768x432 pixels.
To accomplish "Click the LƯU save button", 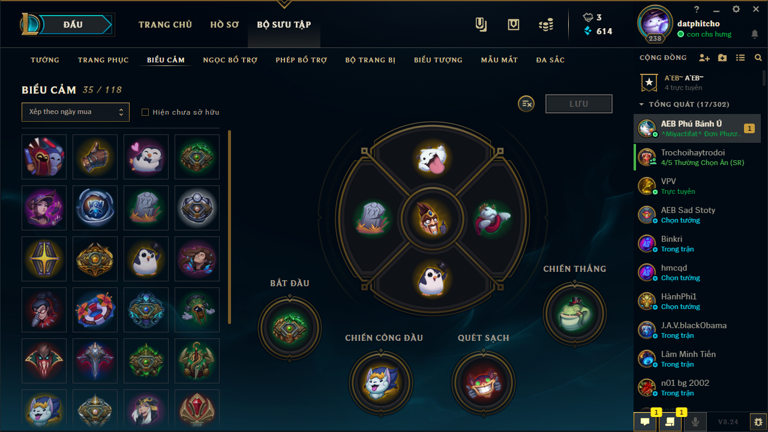I will pyautogui.click(x=579, y=104).
